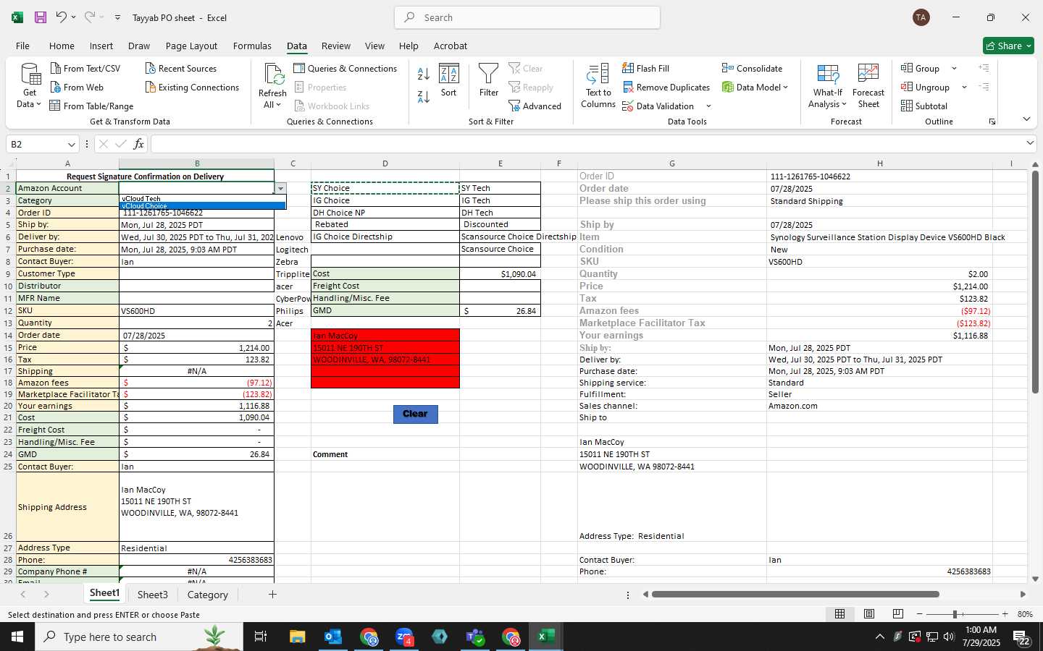Click Insert Function fx icon
The height and width of the screenshot is (651, 1043).
tap(138, 144)
